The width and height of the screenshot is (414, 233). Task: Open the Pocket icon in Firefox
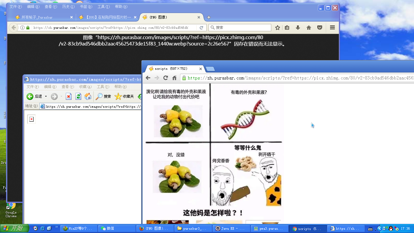[x=319, y=28]
